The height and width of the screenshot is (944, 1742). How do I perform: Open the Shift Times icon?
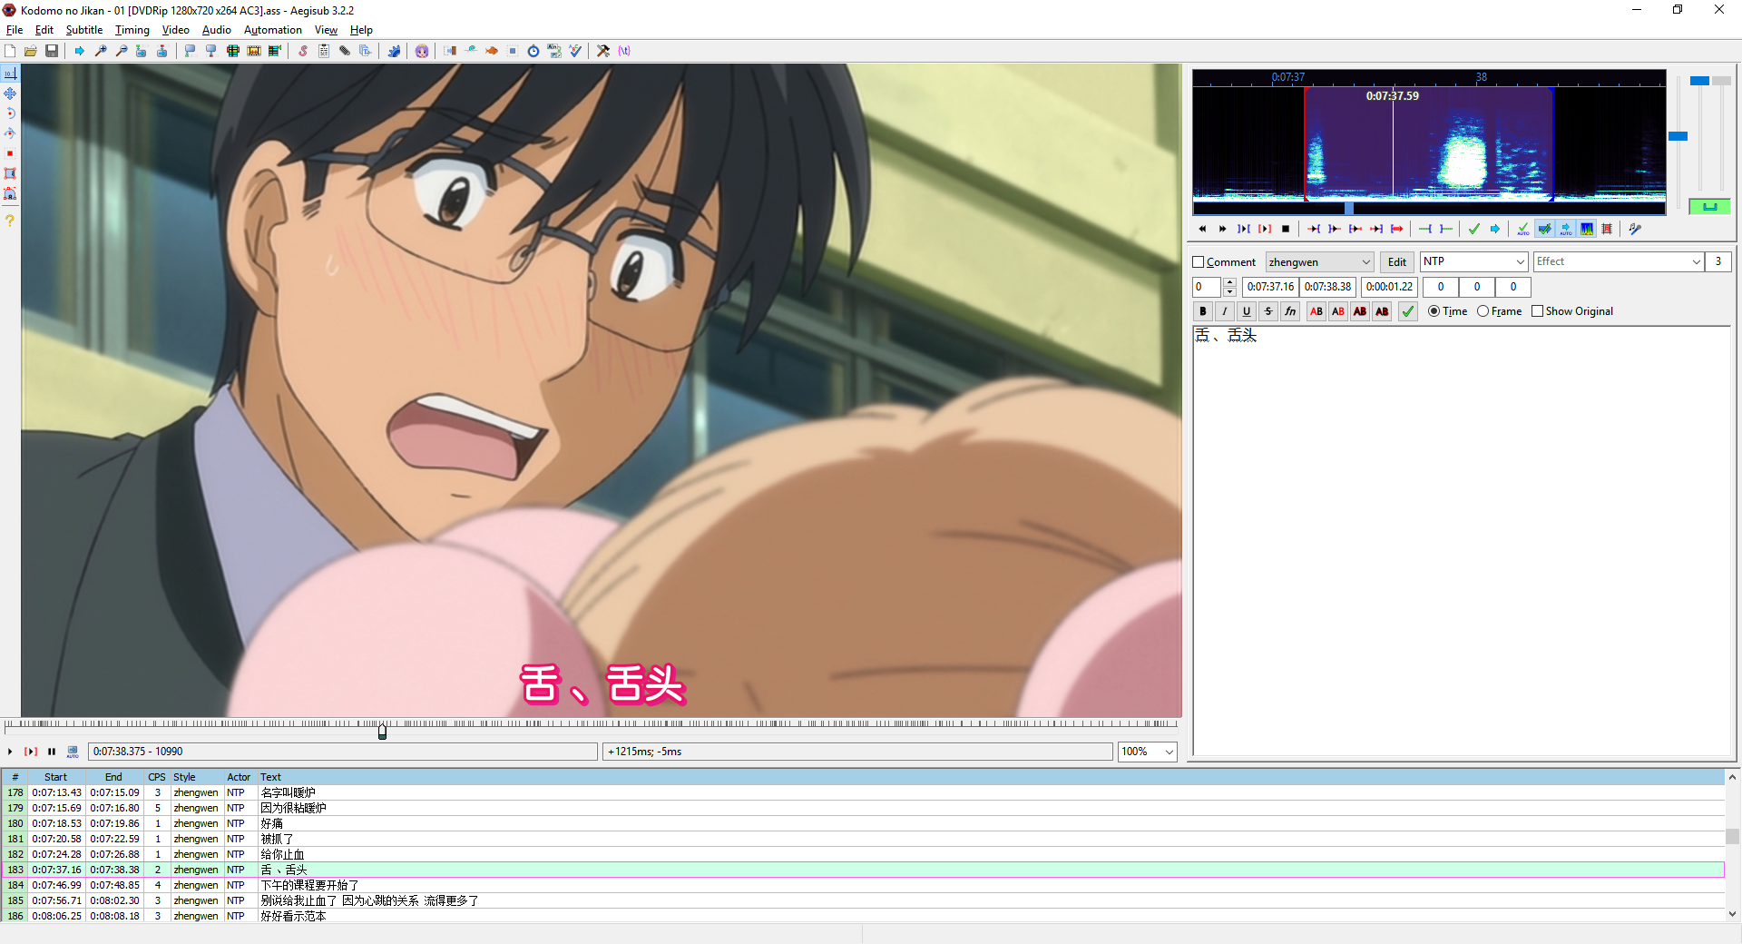[x=450, y=51]
